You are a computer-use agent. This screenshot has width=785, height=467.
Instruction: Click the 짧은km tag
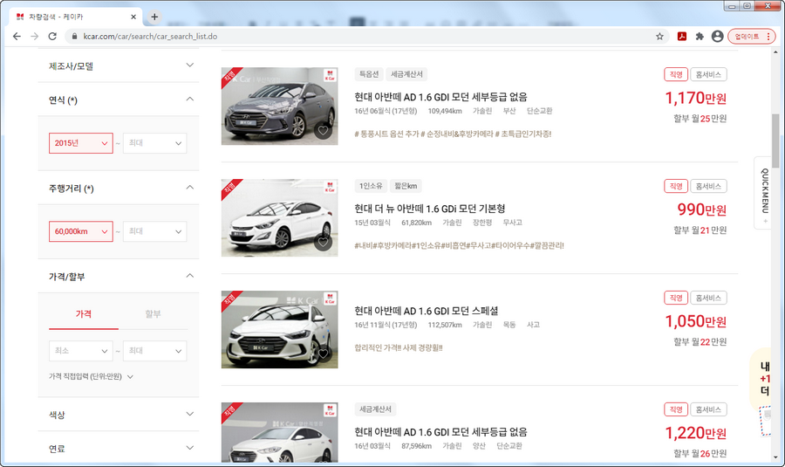[x=406, y=186]
